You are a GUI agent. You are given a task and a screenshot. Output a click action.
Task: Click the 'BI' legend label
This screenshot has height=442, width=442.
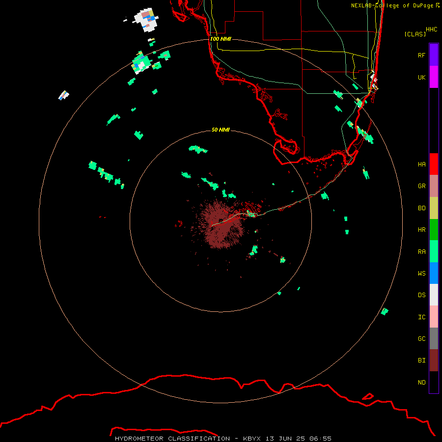(x=421, y=360)
